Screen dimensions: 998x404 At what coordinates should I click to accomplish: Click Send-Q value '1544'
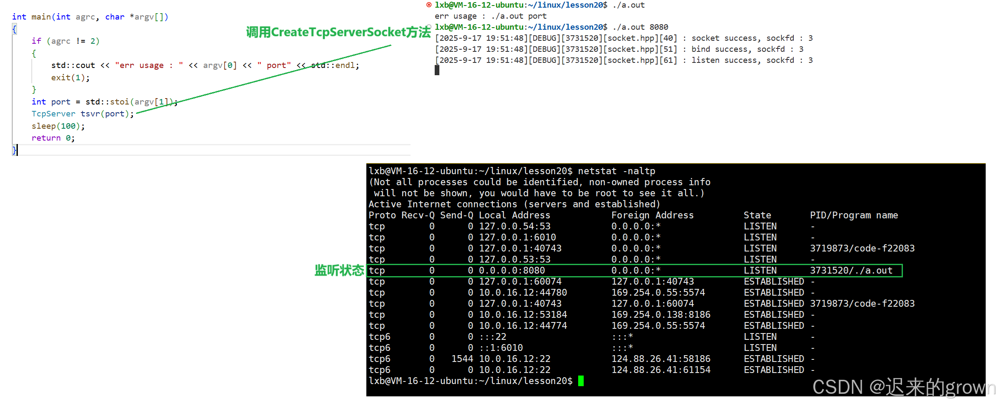pos(462,359)
